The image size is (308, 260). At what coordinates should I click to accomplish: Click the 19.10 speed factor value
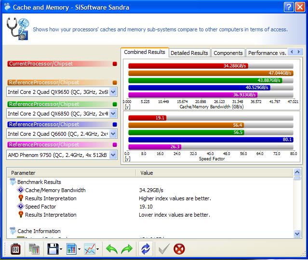pyautogui.click(x=146, y=207)
